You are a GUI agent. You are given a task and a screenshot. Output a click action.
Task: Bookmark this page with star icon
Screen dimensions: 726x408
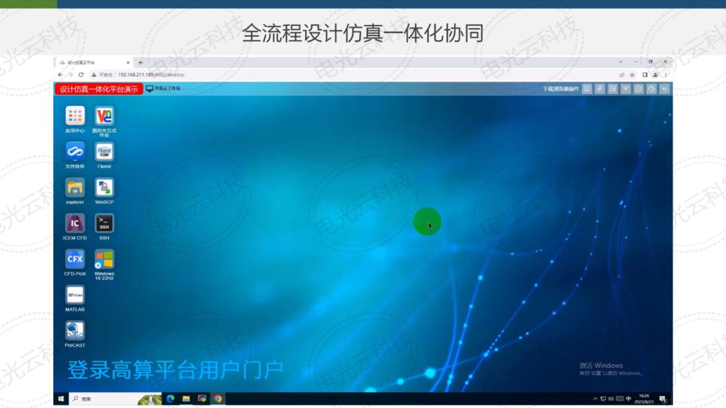point(632,75)
